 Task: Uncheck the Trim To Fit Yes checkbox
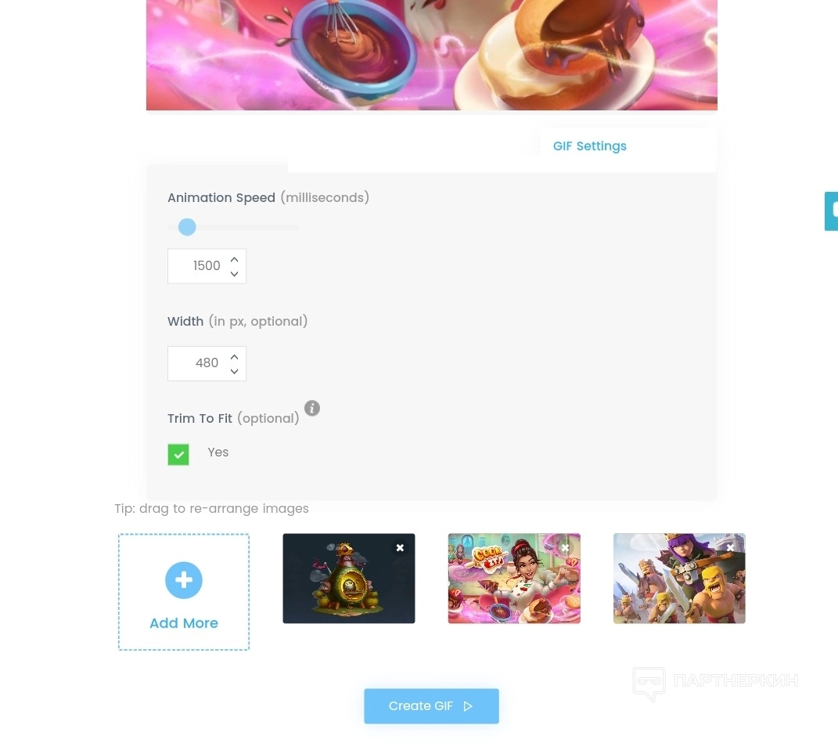tap(178, 455)
